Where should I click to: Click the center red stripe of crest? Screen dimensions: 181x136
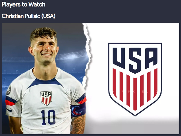(135, 94)
